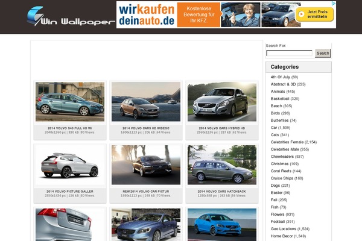This screenshot has width=362, height=241.
Task: Open the Animals category
Action: [x=278, y=92]
